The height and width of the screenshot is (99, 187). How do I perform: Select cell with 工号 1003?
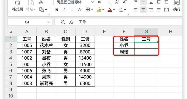point(27,83)
